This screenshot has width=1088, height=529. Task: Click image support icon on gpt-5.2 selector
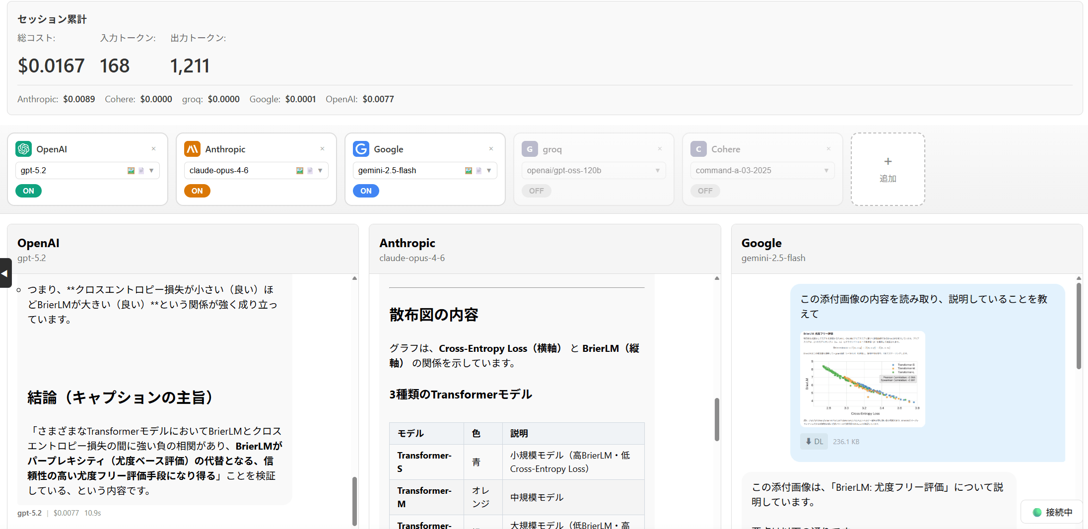131,171
